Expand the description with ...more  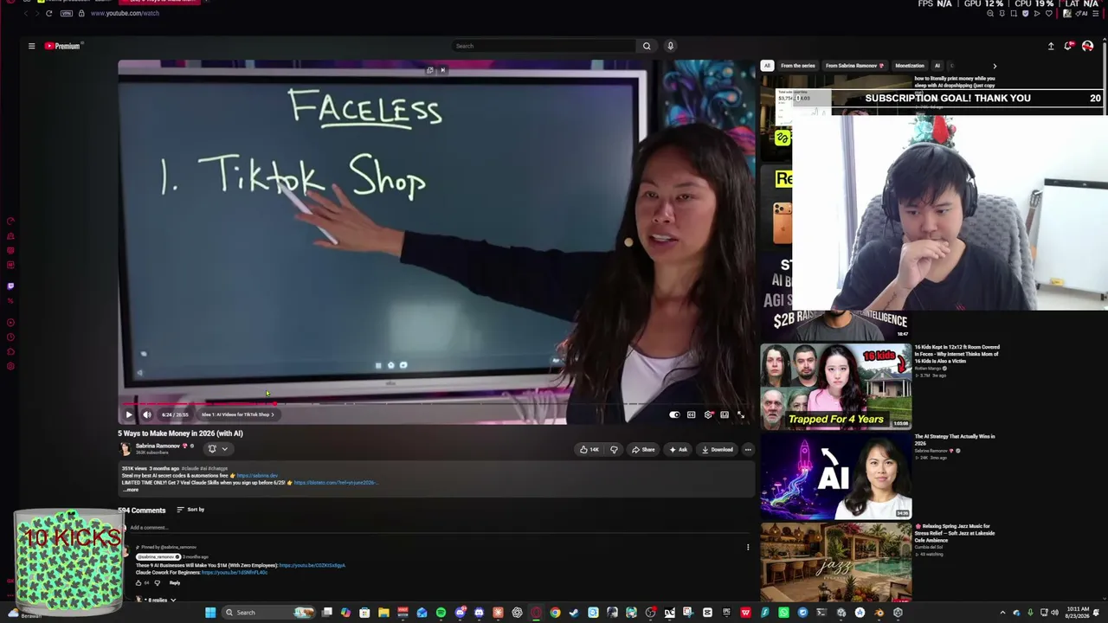(130, 490)
